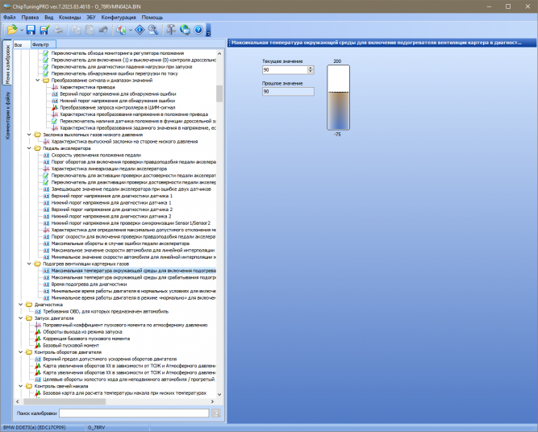Collapse the 'Контроль оборотов двигателя' folder

[21, 352]
